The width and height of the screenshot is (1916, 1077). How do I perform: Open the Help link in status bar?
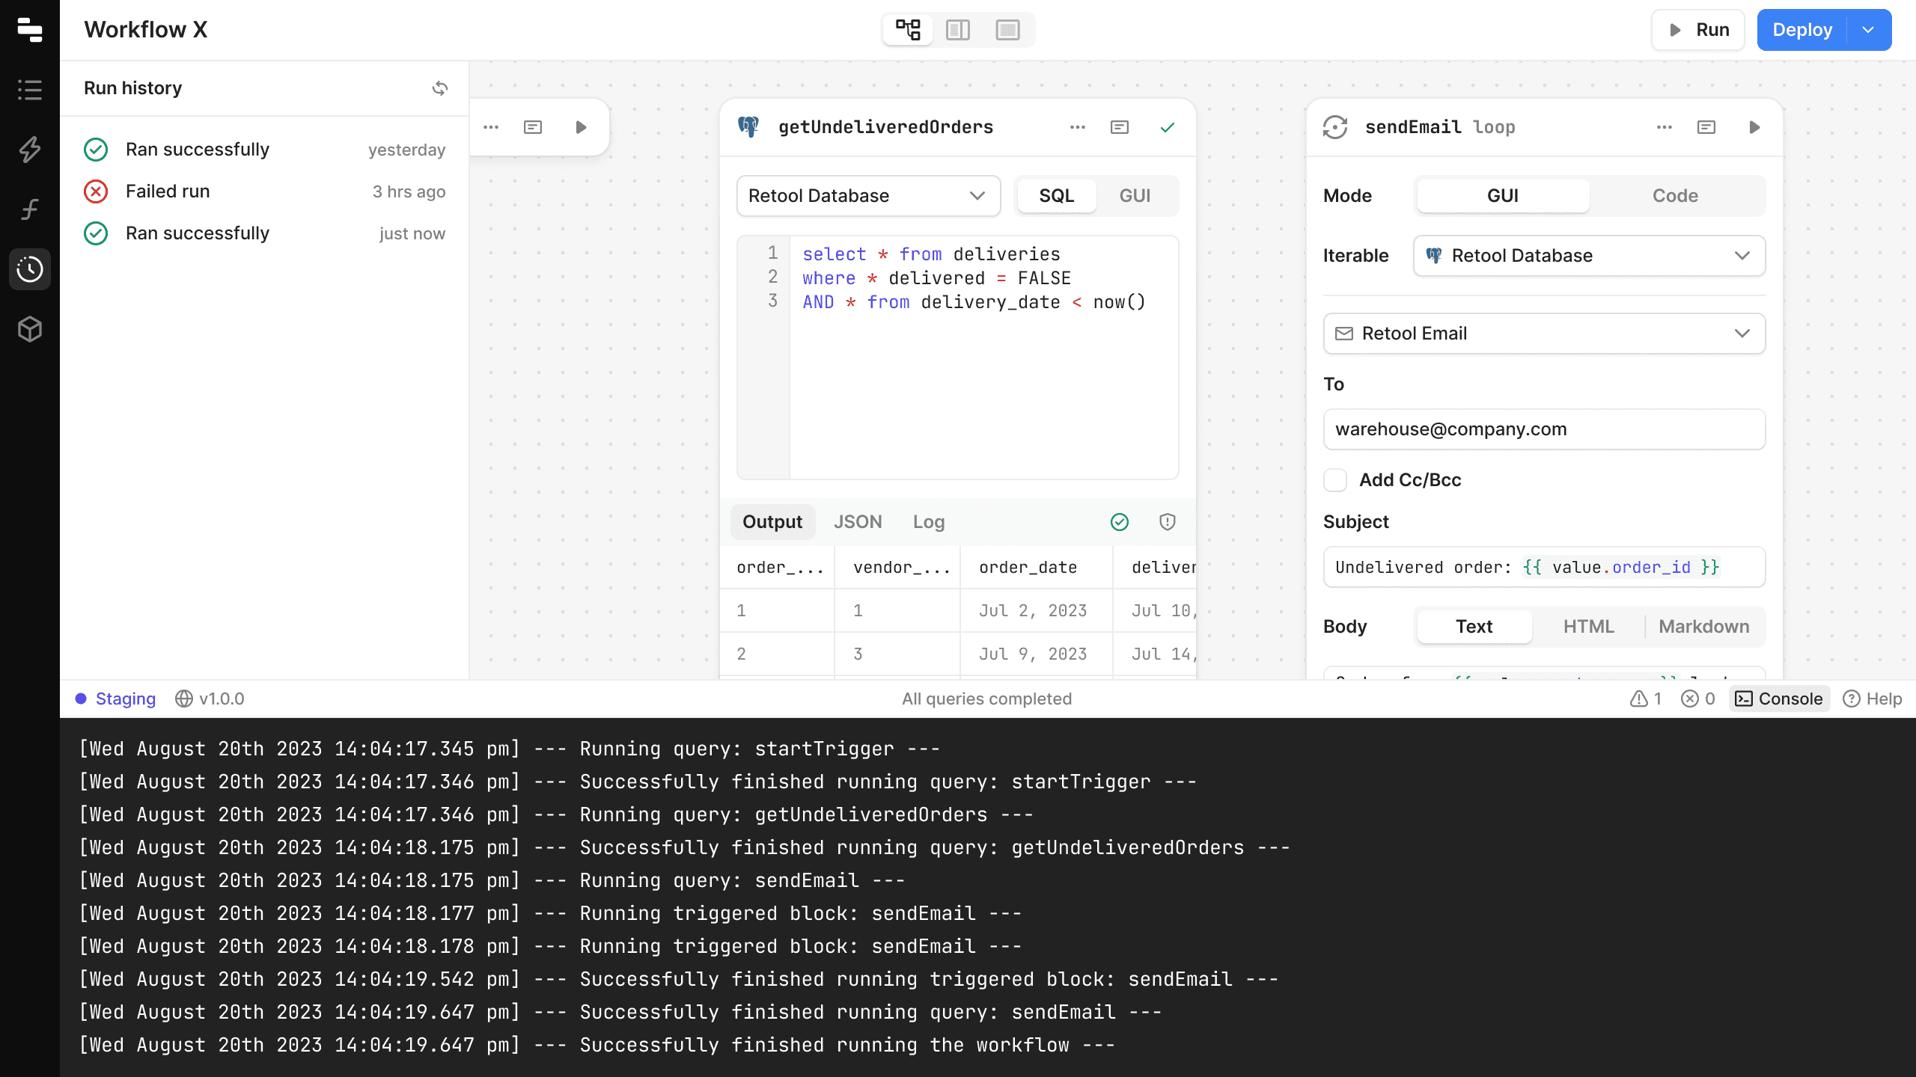(1873, 699)
